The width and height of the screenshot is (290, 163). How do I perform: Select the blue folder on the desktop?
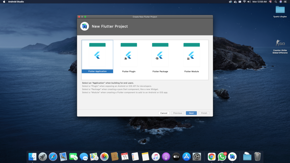(x=280, y=10)
